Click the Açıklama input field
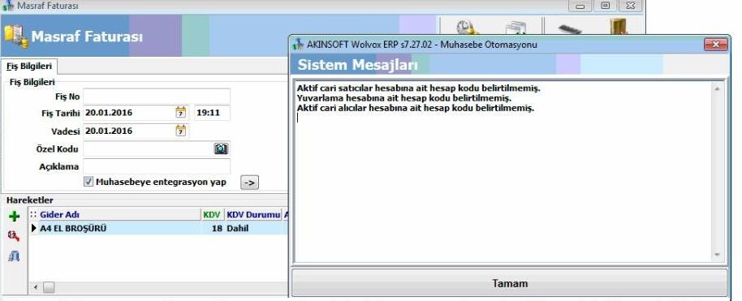Screen dimensions: 742x301 pyautogui.click(x=157, y=166)
